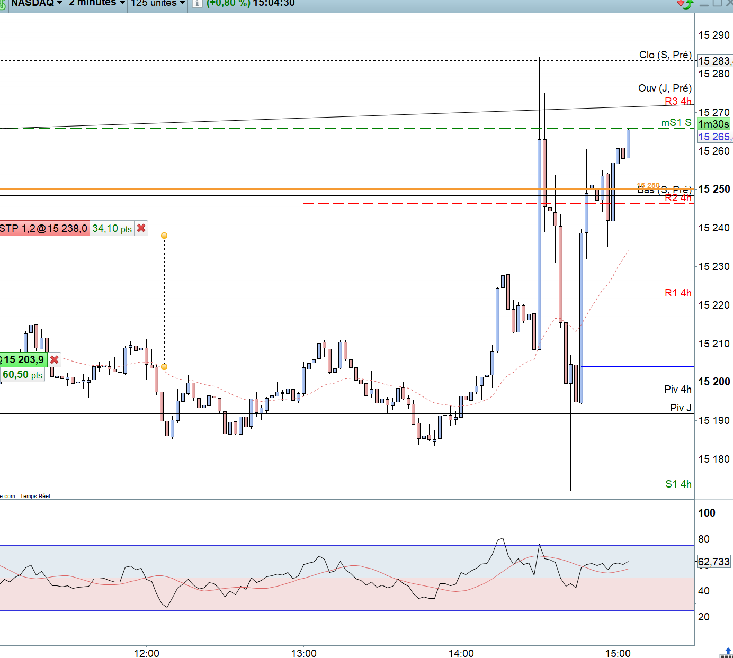The height and width of the screenshot is (658, 733).
Task: Select the orange 15 250 horizontal line label
Action: point(648,186)
